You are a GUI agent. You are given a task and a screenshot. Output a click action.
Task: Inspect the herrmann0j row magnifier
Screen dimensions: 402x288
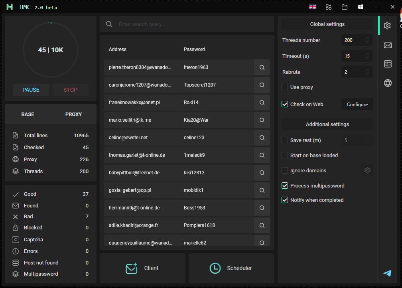[262, 208]
